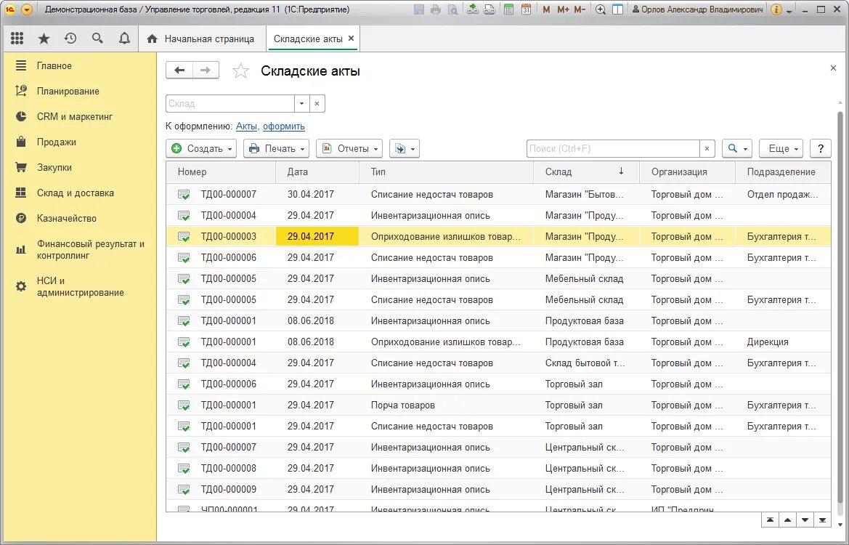Open global search magnifier in tool panel
Screen dimensions: 849x545
[97, 39]
